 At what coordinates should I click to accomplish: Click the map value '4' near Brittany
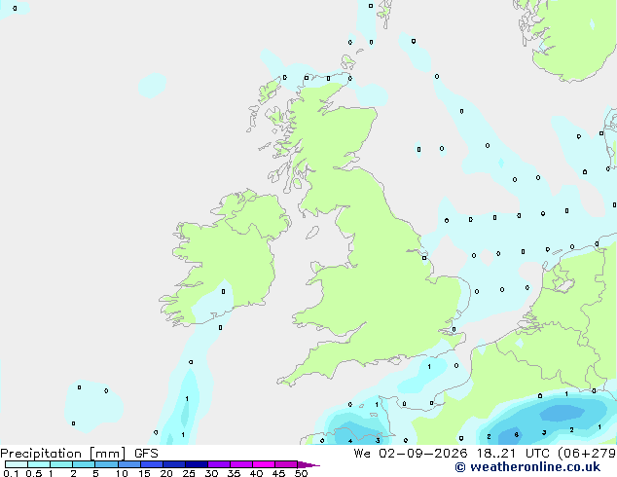click(350, 441)
